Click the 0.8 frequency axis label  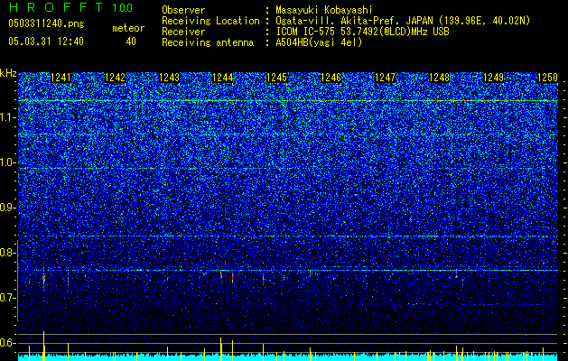coord(8,253)
